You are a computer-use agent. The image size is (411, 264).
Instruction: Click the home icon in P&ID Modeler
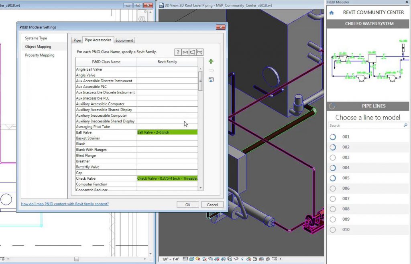pos(332,13)
